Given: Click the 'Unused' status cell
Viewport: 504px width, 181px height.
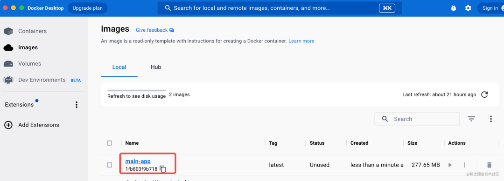Looking at the screenshot, I should coord(320,165).
